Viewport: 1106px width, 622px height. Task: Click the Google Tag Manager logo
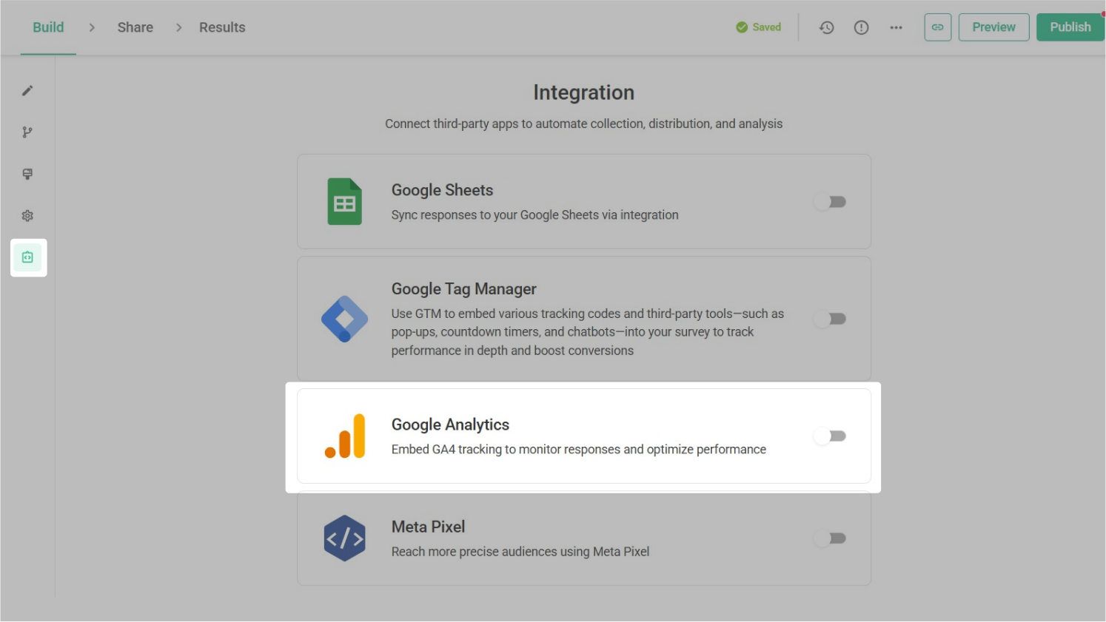click(x=345, y=319)
